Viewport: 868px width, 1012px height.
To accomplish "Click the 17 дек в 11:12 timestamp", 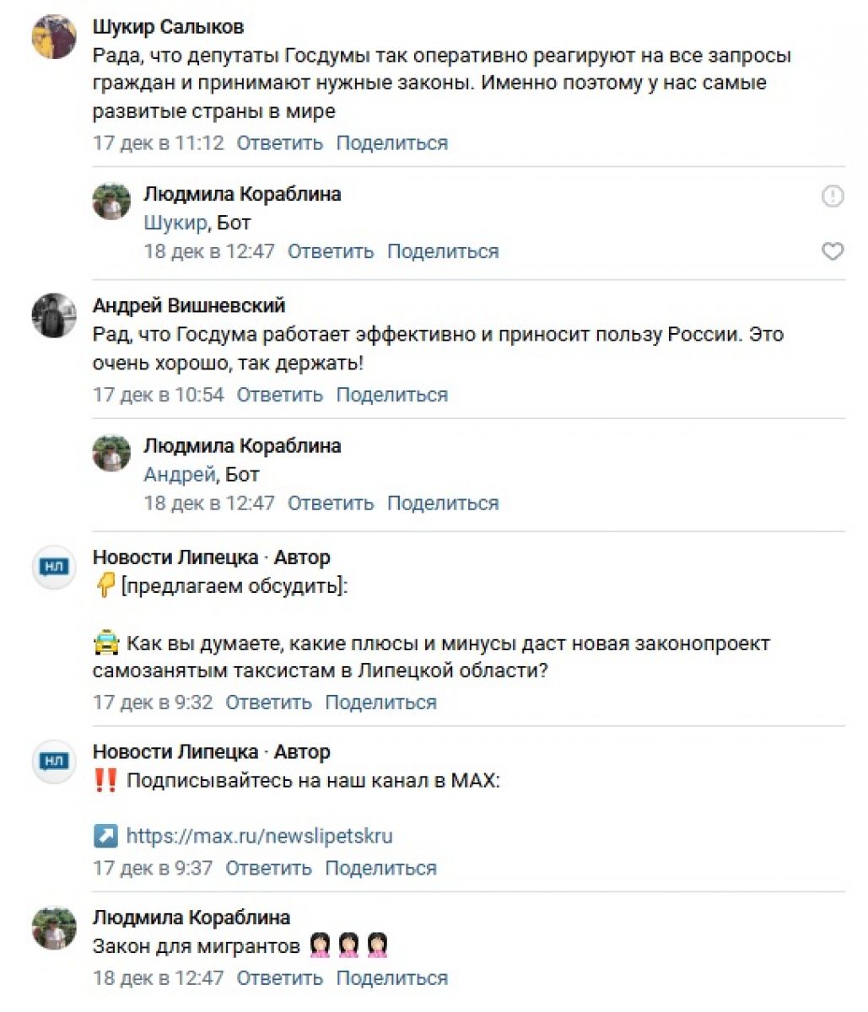I will pyautogui.click(x=159, y=143).
